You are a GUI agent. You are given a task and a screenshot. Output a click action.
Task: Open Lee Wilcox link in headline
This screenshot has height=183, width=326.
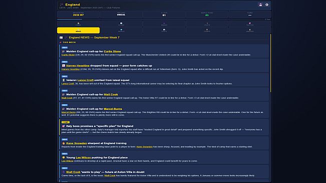click(x=83, y=157)
